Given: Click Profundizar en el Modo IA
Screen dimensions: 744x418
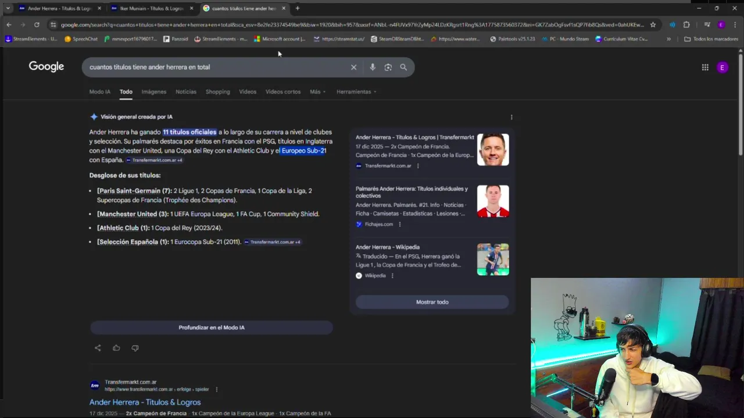Looking at the screenshot, I should [212, 327].
